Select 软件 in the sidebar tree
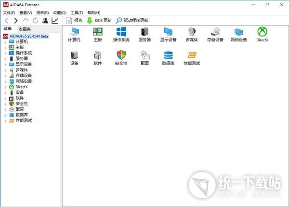Viewport: 289px width, 207px height. (x=20, y=98)
